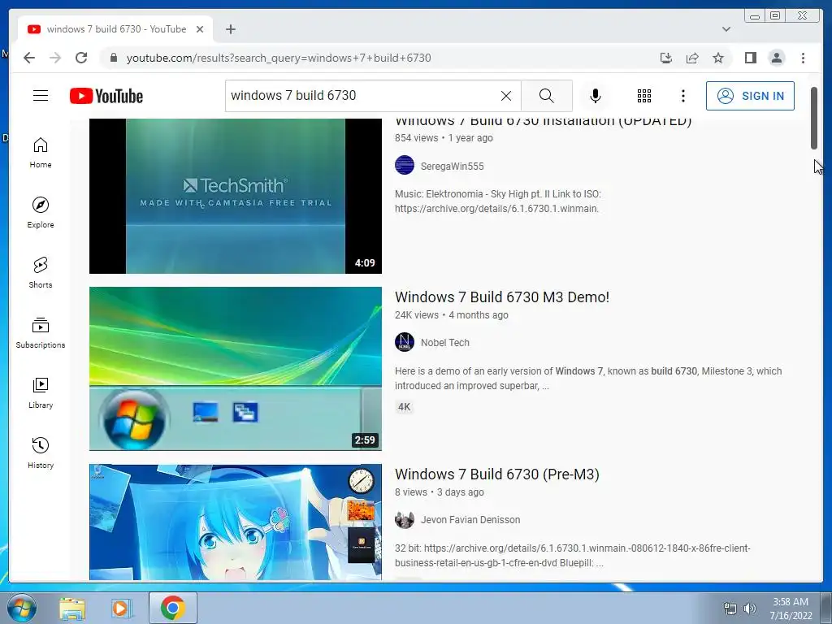Screen dimensions: 832x624
Task: Click the 32 bit archive.org description text
Action: pyautogui.click(x=572, y=556)
